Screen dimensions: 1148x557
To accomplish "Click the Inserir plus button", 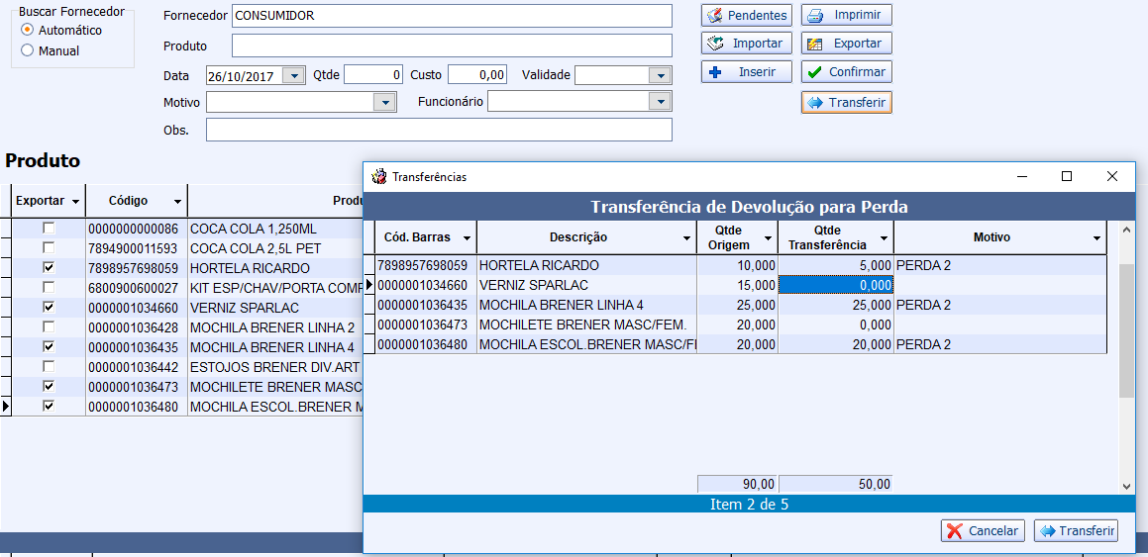I will pyautogui.click(x=746, y=72).
